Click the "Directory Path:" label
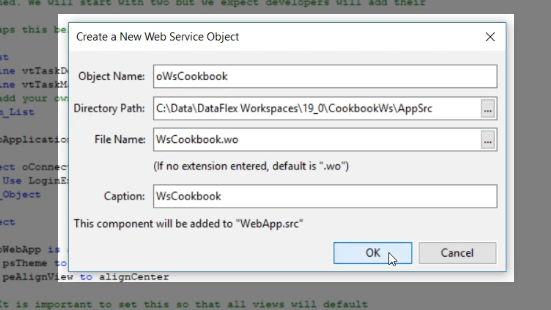 (x=109, y=108)
